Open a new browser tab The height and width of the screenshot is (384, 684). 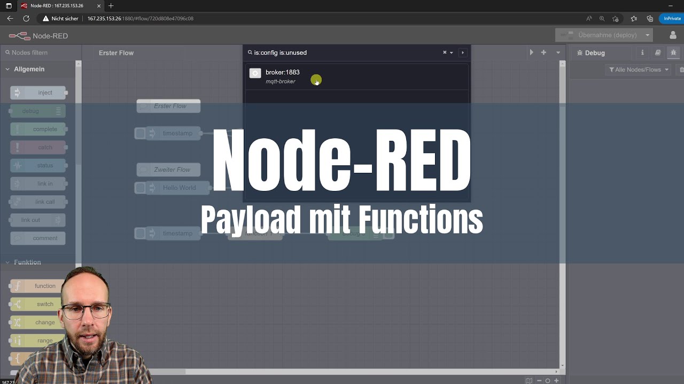tap(111, 6)
